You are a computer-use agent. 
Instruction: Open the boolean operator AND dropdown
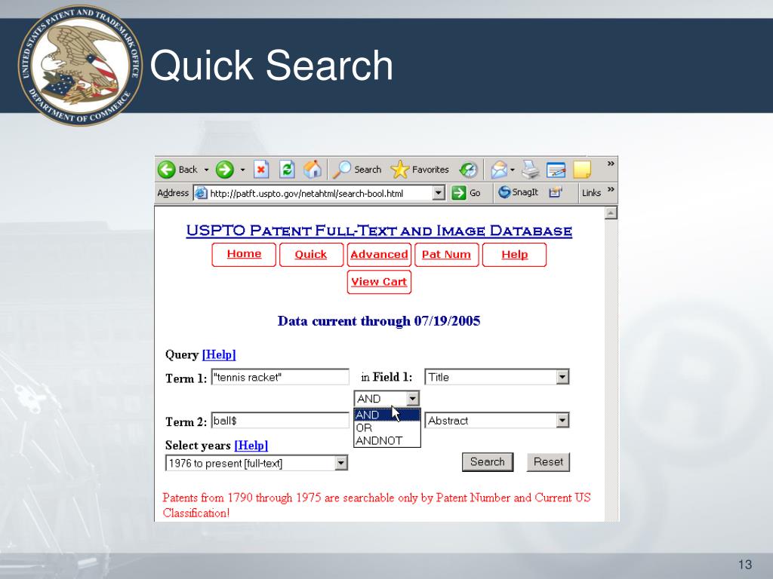click(387, 398)
